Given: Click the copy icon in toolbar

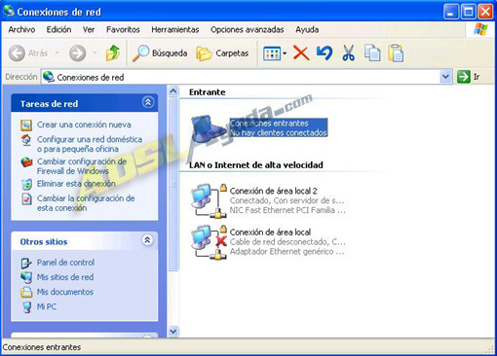Looking at the screenshot, I should pyautogui.click(x=372, y=53).
